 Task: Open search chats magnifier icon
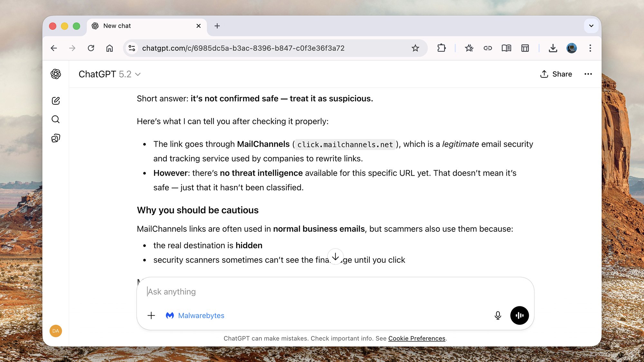click(56, 119)
